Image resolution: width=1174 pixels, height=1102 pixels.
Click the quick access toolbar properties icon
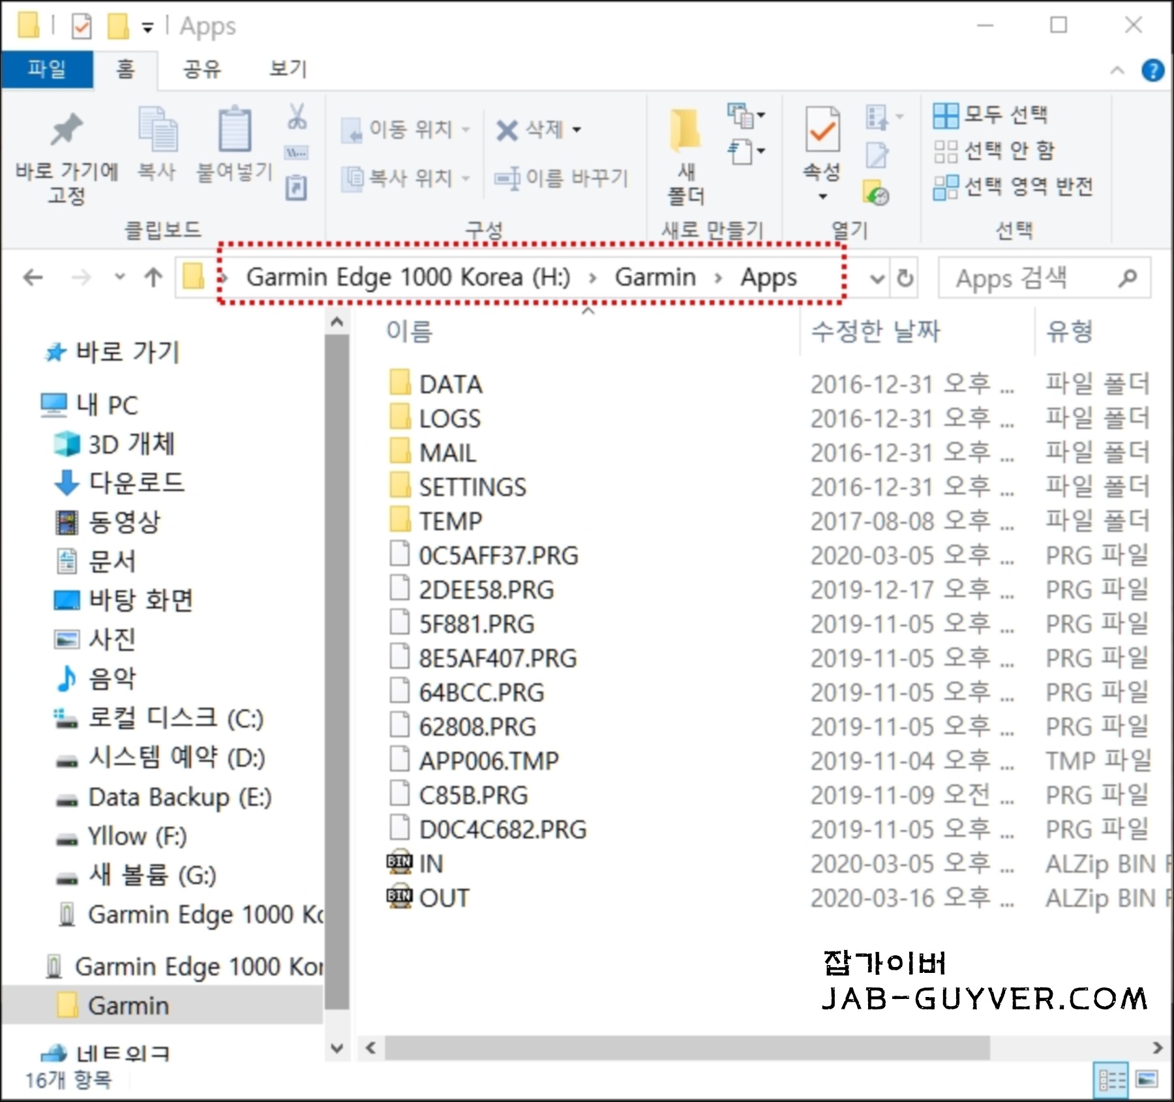[x=82, y=27]
